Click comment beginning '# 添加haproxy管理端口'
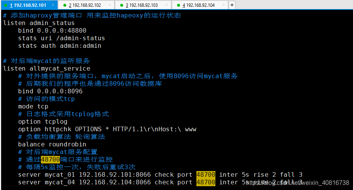 click(x=92, y=15)
